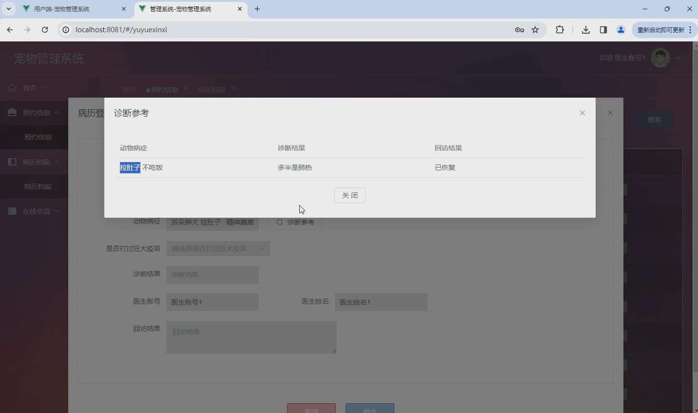Click the Chrome profile icon
698x413 pixels.
621,30
